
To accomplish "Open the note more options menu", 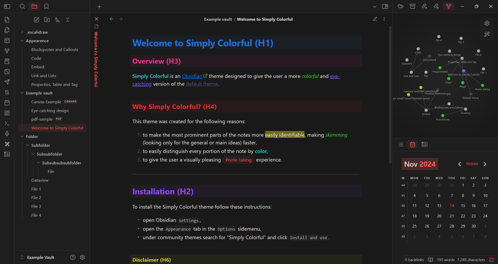I will pyautogui.click(x=384, y=19).
